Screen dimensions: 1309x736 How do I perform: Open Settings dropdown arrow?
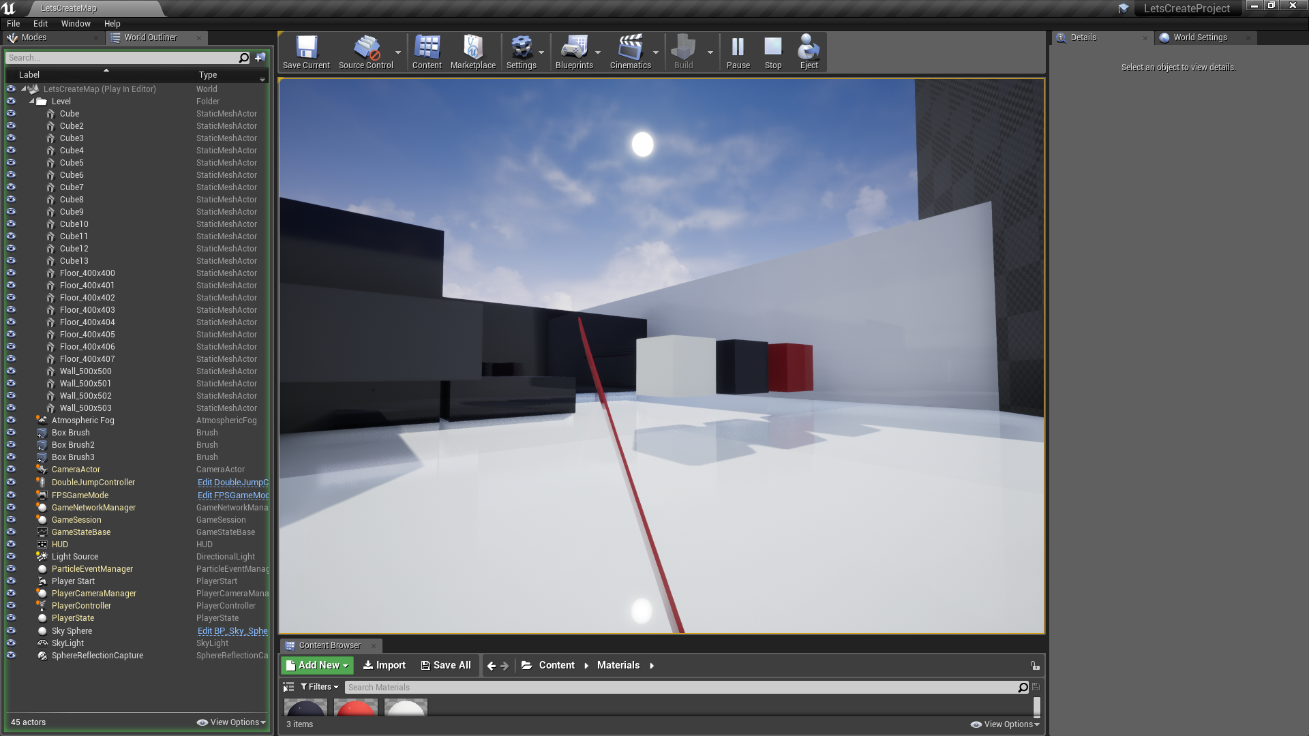click(x=541, y=52)
